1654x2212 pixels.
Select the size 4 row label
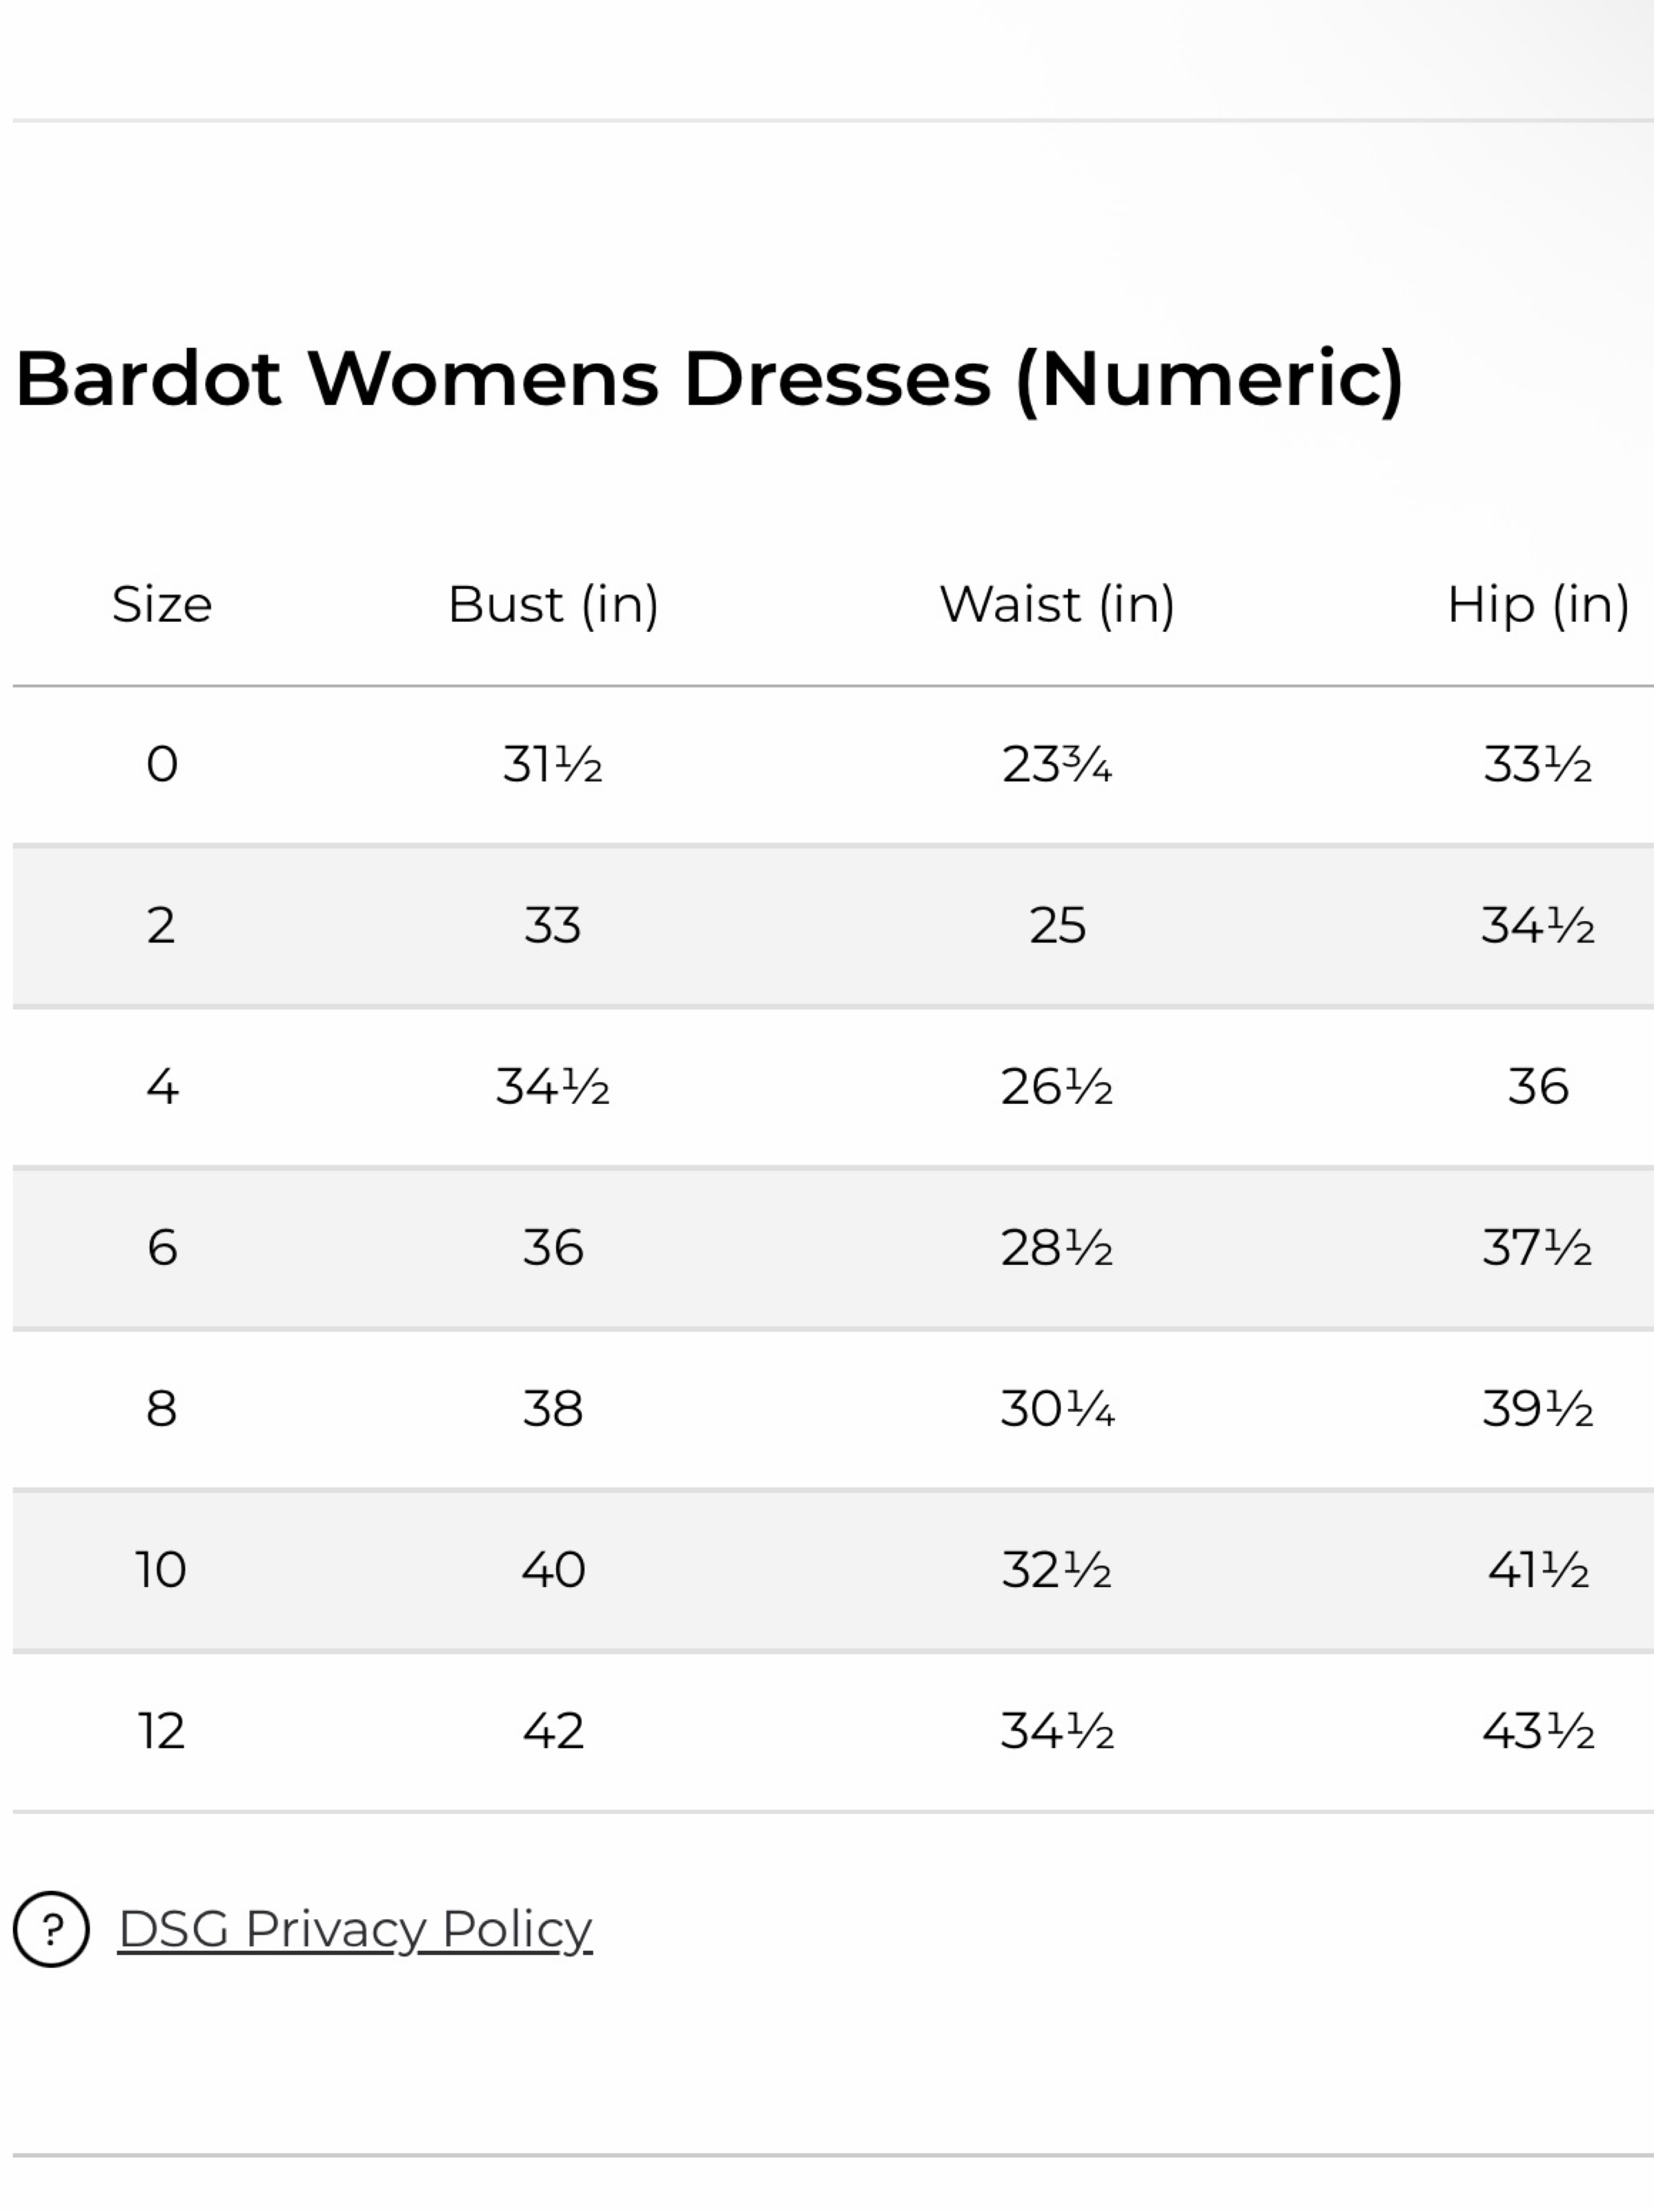coord(162,1087)
